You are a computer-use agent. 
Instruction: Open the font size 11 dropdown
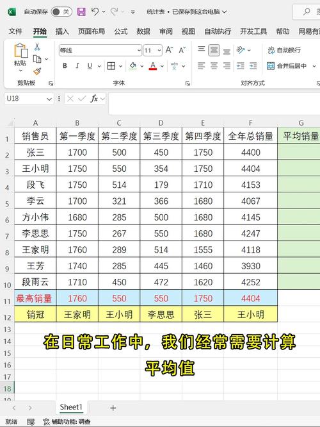[x=159, y=51]
